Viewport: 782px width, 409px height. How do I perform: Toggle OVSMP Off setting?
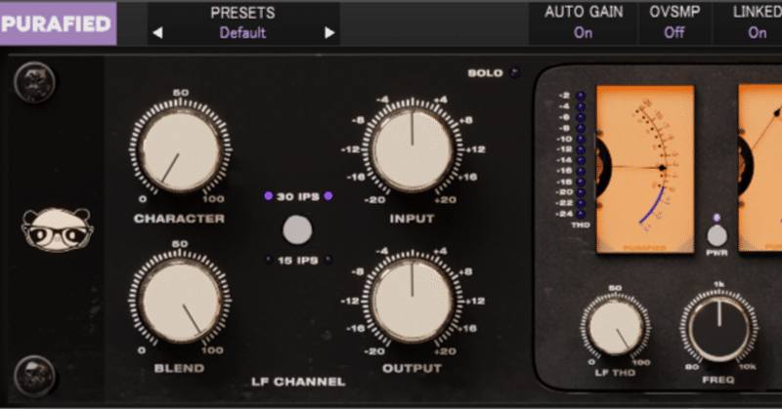674,33
